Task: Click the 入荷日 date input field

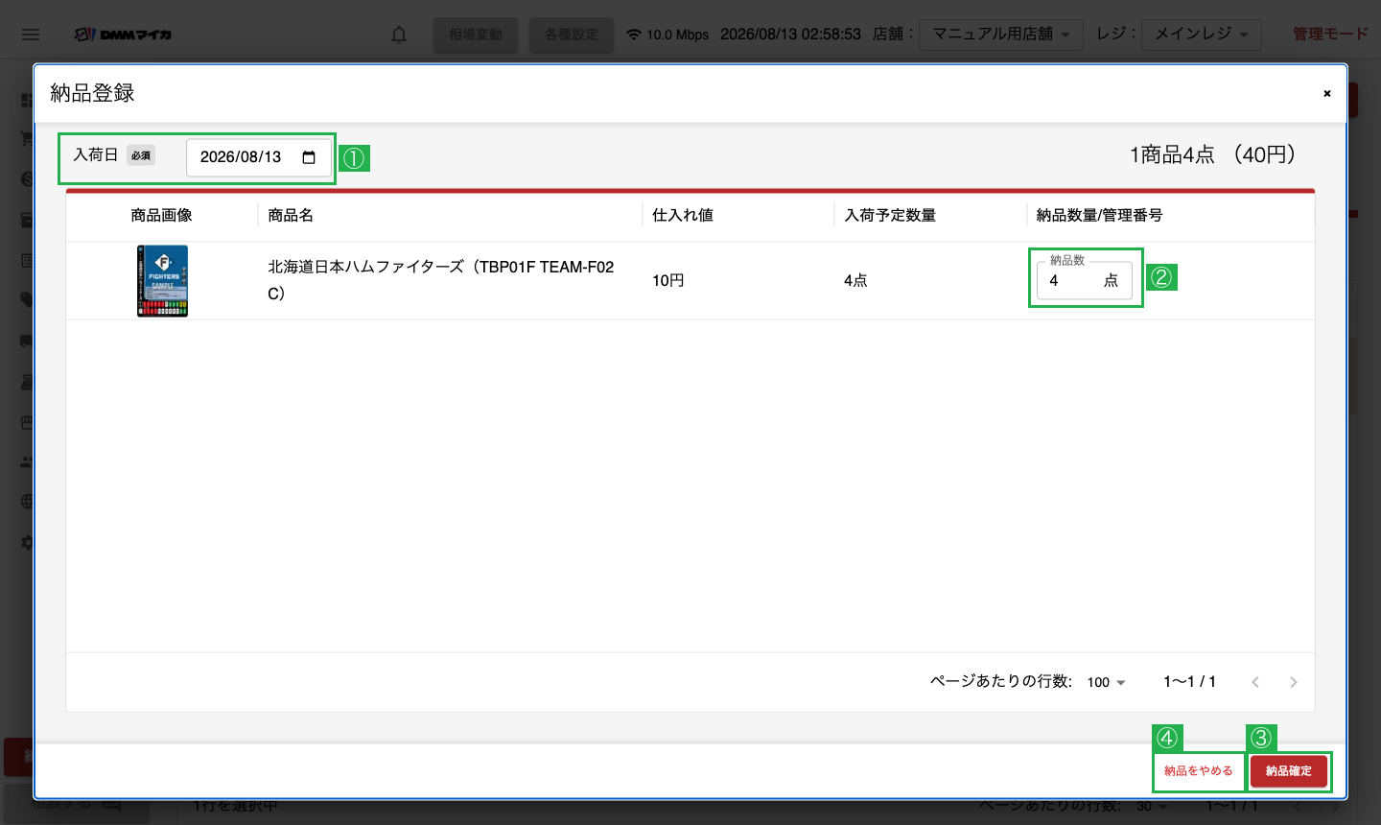Action: (x=259, y=157)
